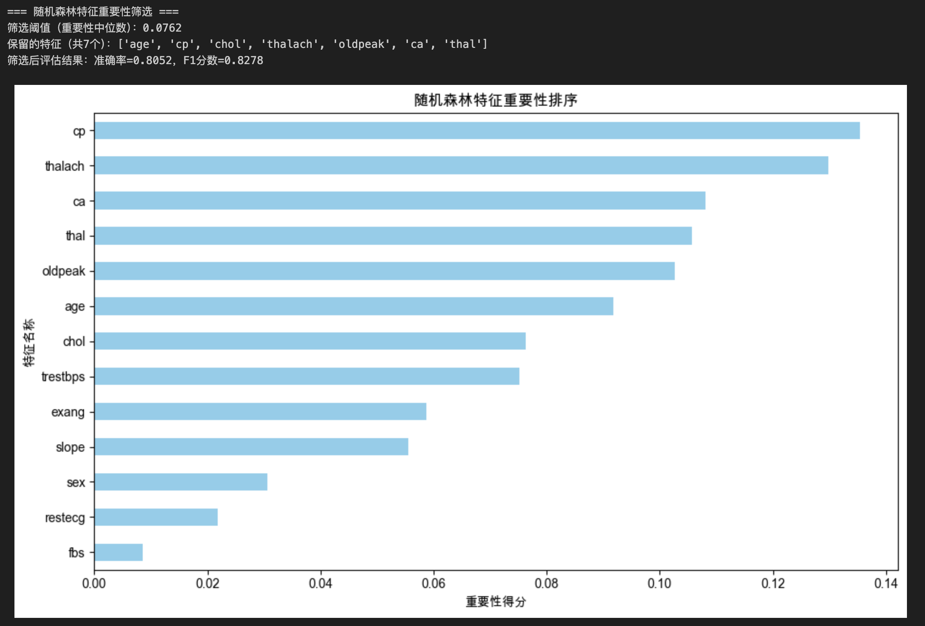The image size is (925, 626).
Task: Click the oldpeak importance bar
Action: pos(384,271)
